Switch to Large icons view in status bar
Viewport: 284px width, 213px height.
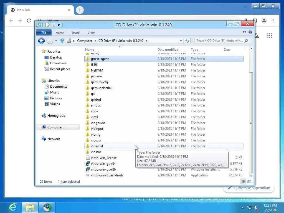point(249,181)
